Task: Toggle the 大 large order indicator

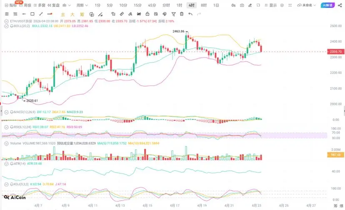Action: coord(72,15)
